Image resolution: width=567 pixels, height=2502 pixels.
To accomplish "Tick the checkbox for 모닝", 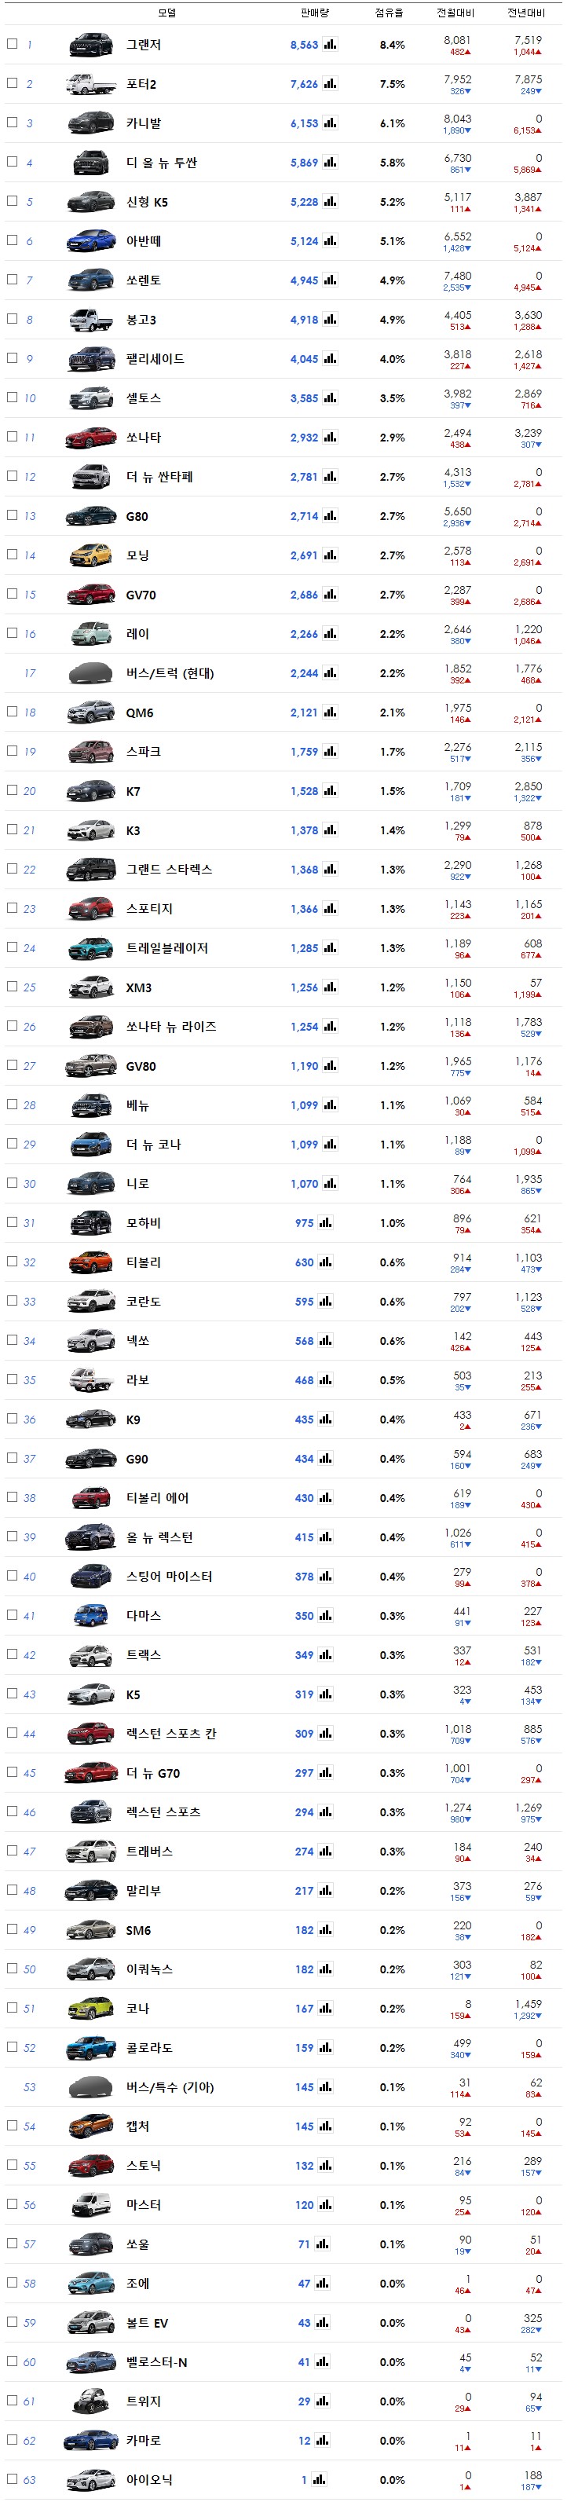I will pos(12,554).
